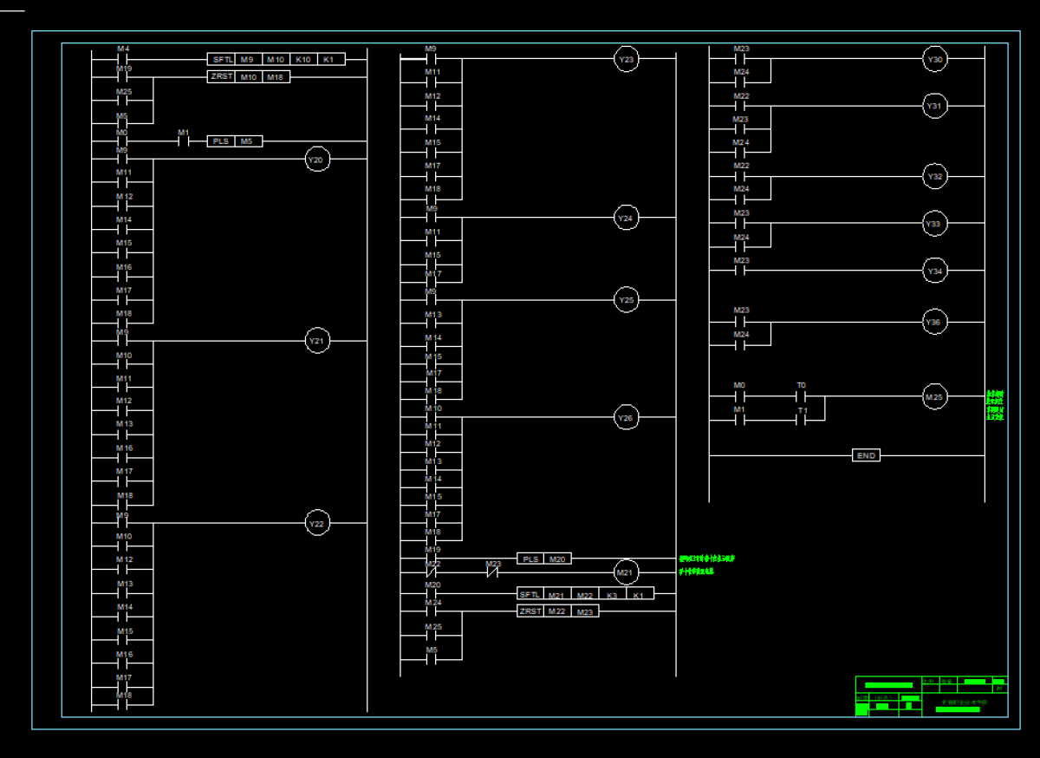Select the M21 coil circle

[626, 572]
